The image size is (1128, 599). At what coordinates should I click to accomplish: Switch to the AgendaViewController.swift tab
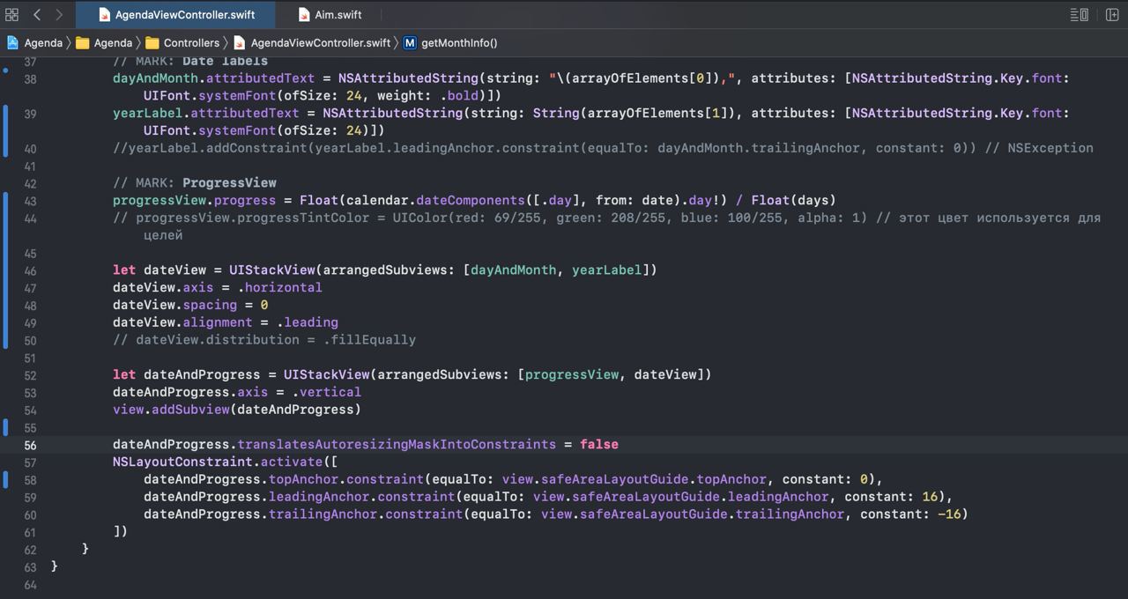(175, 15)
